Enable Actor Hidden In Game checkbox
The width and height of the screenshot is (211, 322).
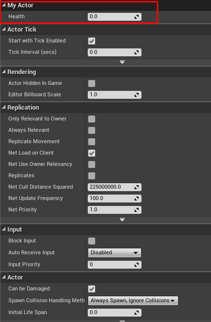click(x=92, y=83)
